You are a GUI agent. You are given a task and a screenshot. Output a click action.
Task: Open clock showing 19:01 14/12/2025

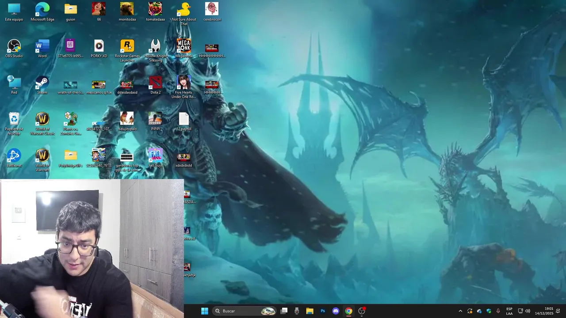pos(544,311)
